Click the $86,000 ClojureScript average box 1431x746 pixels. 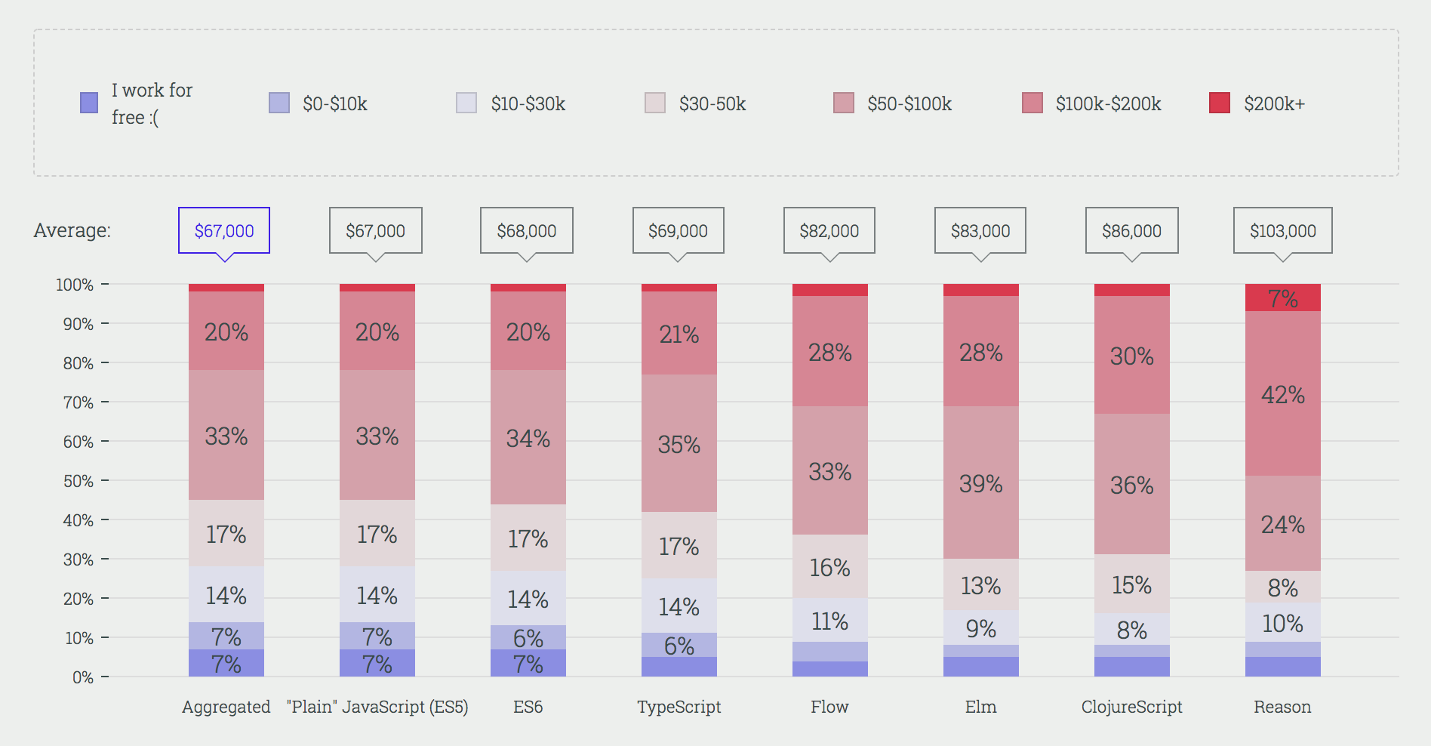(x=1131, y=230)
